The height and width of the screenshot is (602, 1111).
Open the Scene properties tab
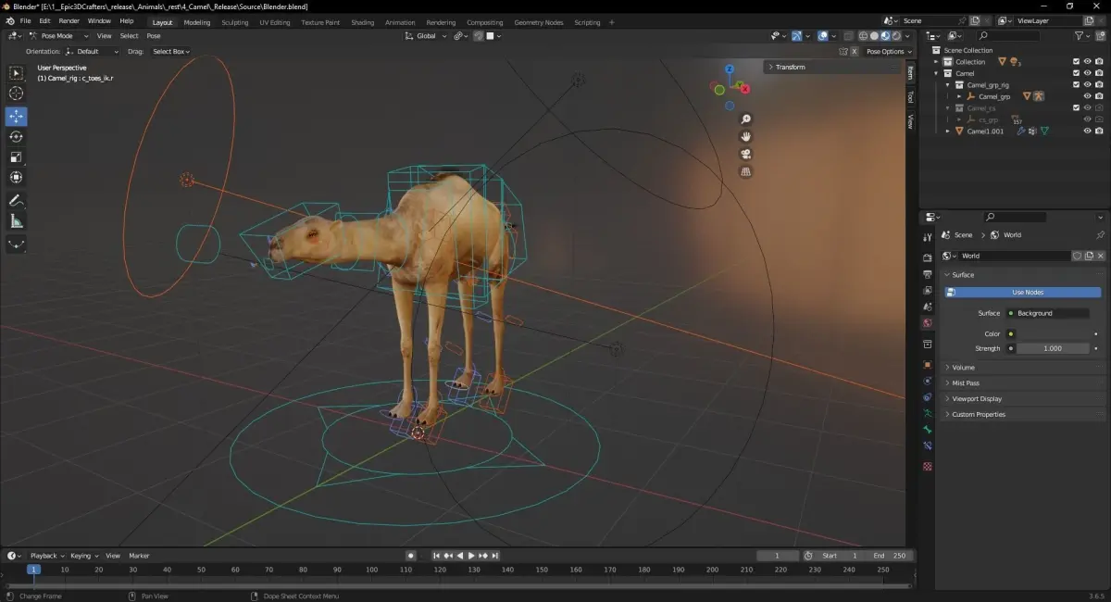tap(928, 307)
